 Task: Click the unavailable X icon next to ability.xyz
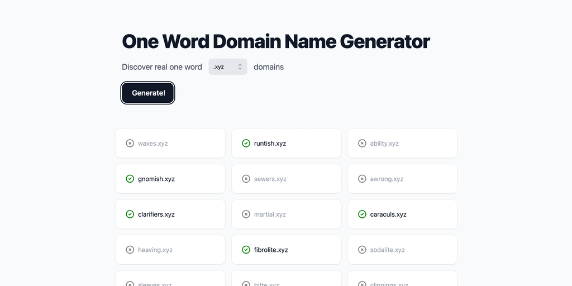(x=362, y=144)
